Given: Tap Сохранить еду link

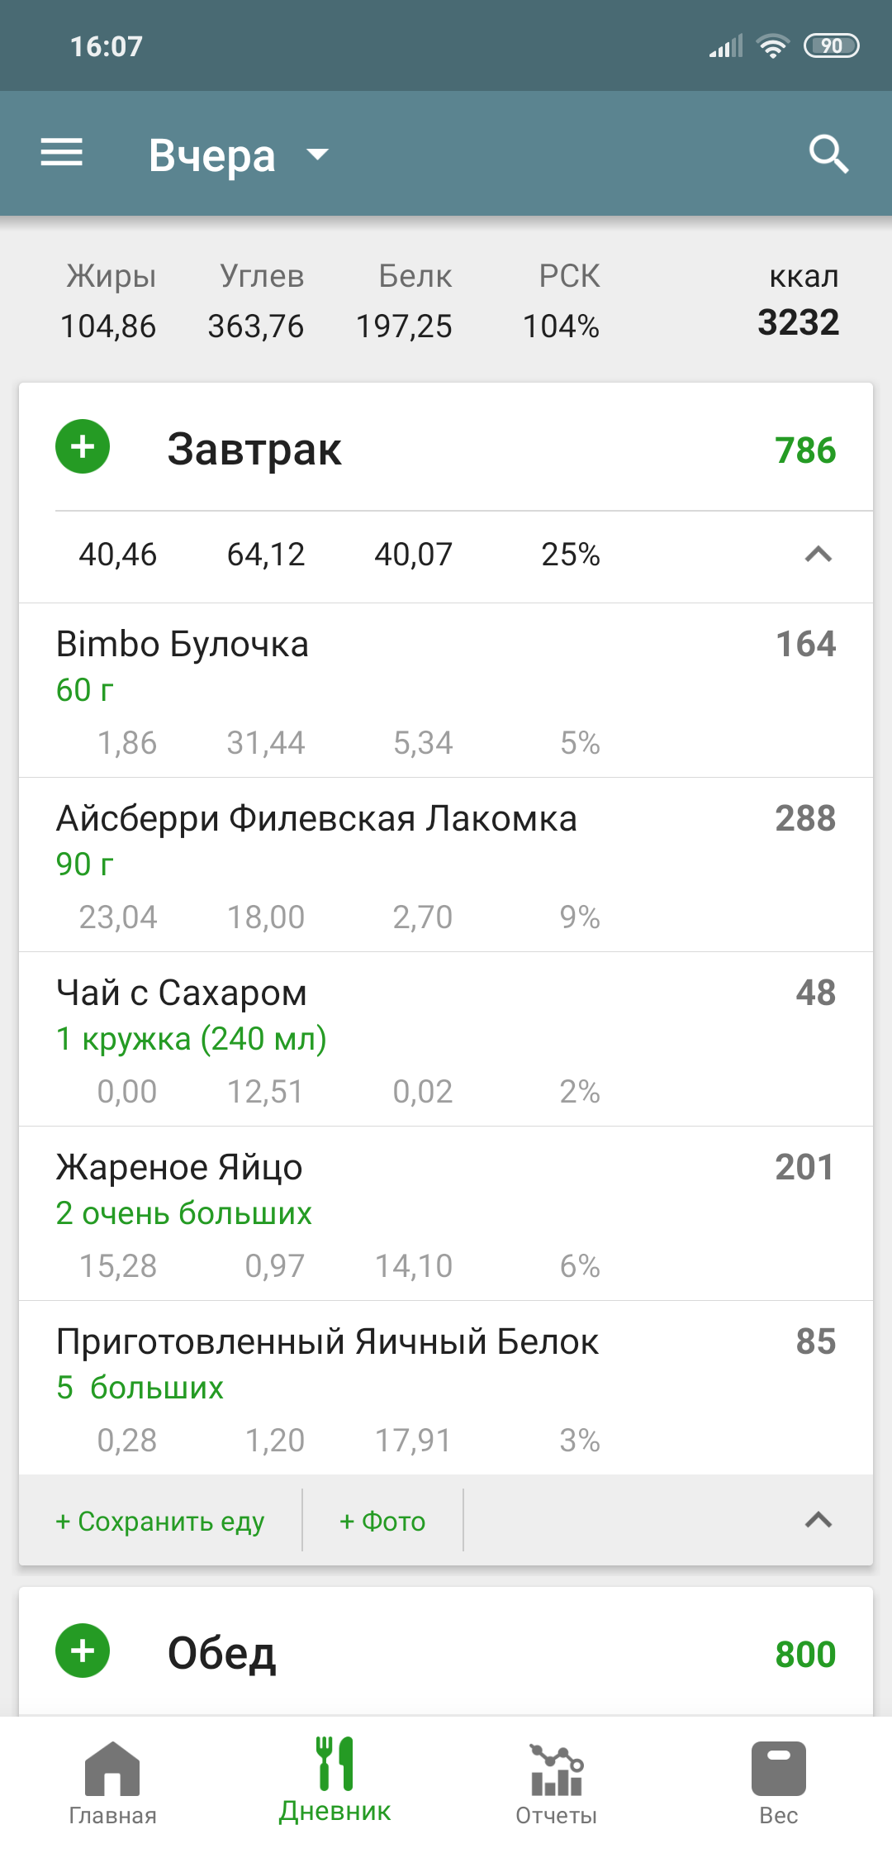Looking at the screenshot, I should point(160,1521).
